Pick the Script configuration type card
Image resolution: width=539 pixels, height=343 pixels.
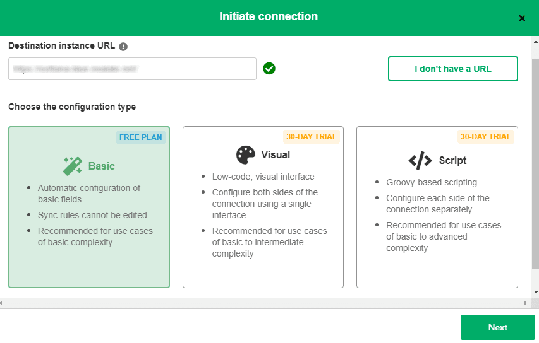(x=437, y=207)
